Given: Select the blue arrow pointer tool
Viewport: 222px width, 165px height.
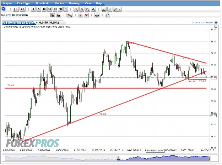Looking at the screenshot, I should click(4, 9).
